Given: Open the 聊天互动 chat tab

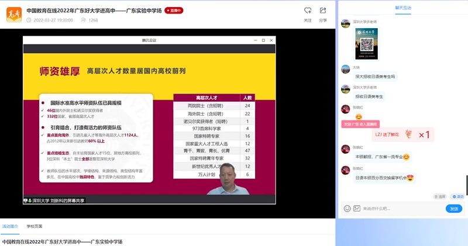Looking at the screenshot, I should click(402, 8).
